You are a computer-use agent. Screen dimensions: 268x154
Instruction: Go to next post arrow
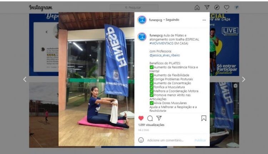coord(244,79)
